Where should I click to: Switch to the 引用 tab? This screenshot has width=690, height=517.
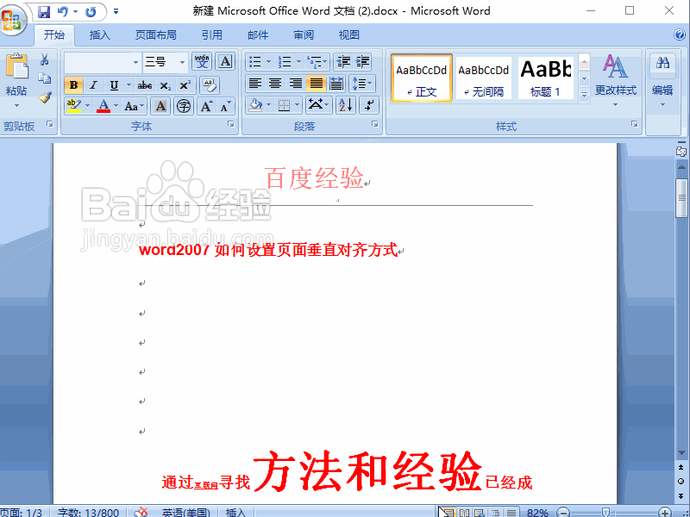tap(212, 34)
